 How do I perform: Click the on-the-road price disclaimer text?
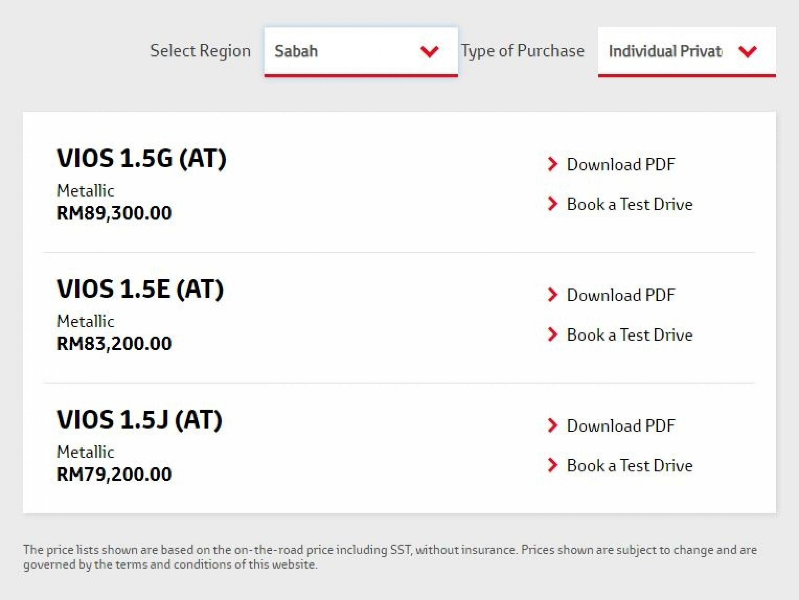390,557
